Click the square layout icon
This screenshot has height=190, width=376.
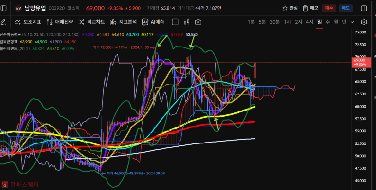[175, 22]
